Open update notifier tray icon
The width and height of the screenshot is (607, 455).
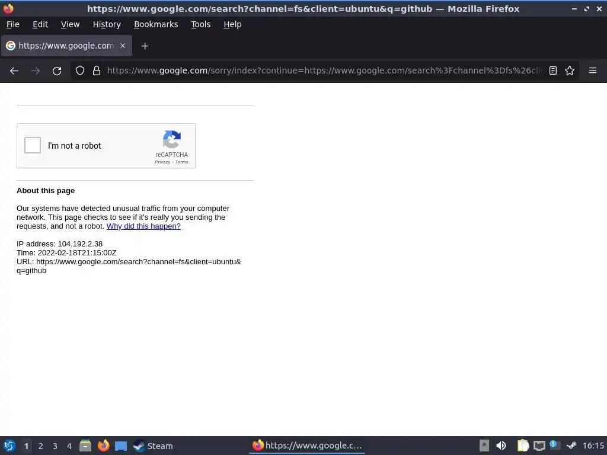pyautogui.click(x=555, y=445)
